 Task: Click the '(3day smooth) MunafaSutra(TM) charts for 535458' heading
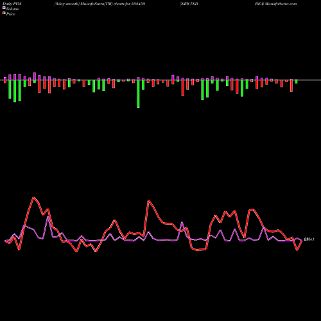click(100, 4)
